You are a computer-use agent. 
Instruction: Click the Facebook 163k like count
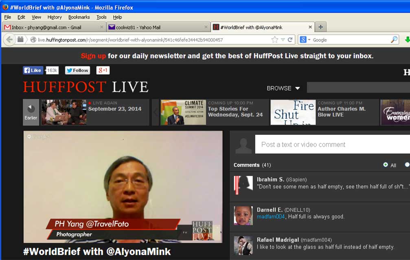tap(52, 70)
